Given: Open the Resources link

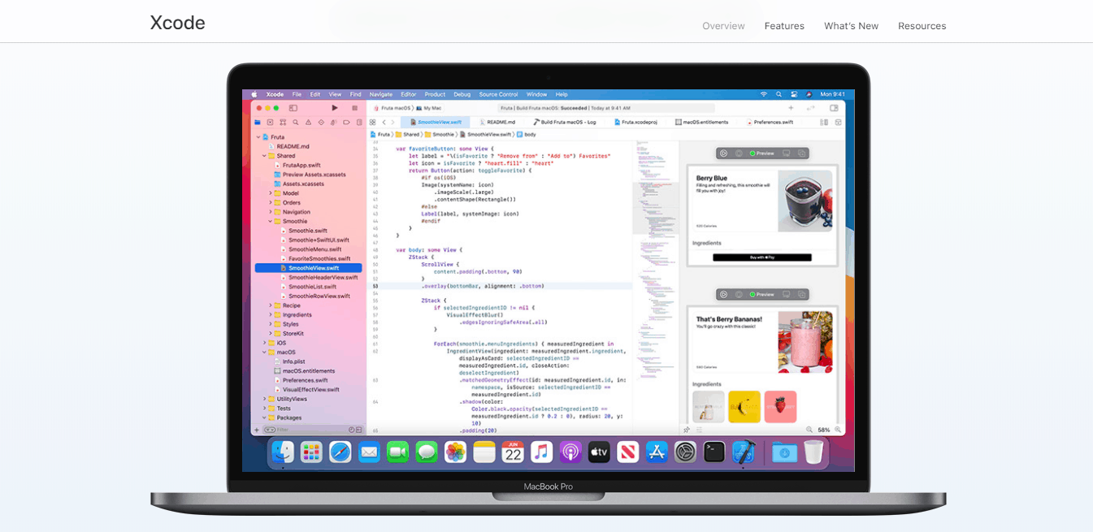Looking at the screenshot, I should (x=922, y=26).
